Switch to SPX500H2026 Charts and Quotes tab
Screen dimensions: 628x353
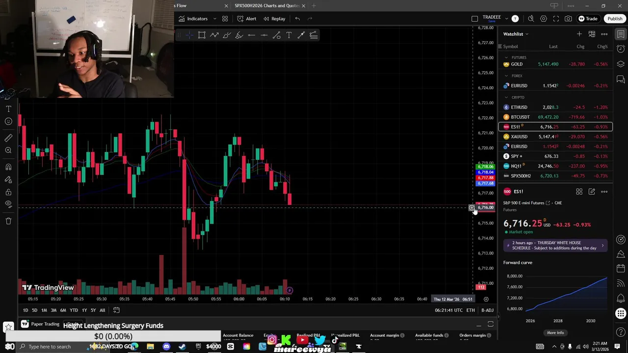pyautogui.click(x=267, y=6)
